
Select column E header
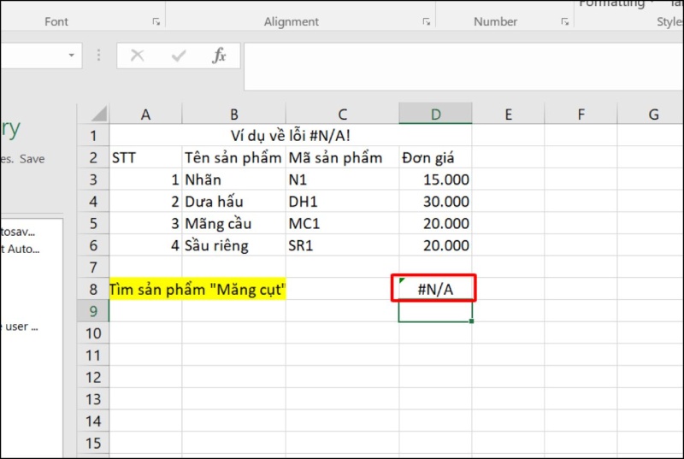[508, 115]
